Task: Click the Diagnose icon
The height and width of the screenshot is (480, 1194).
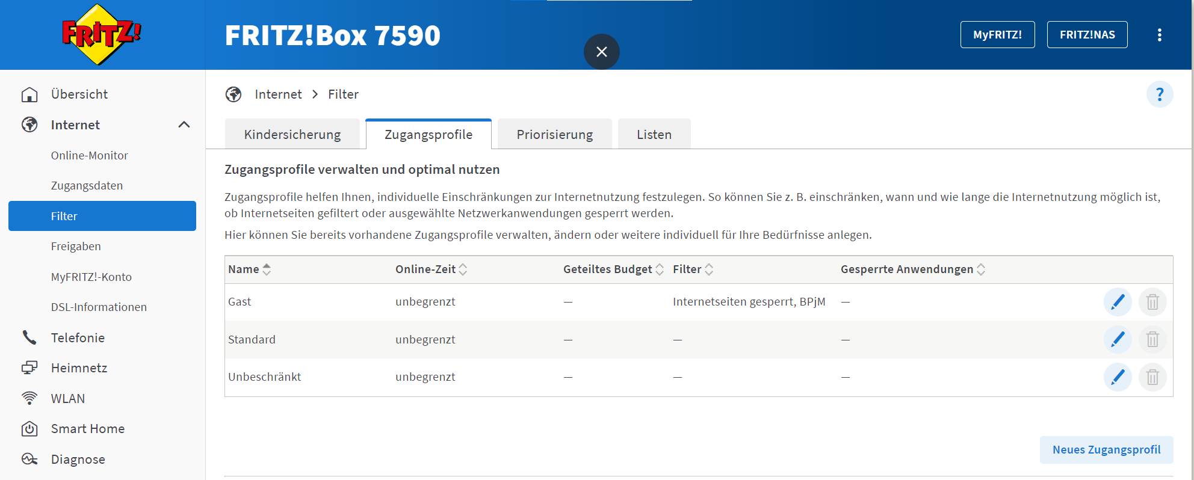Action: click(29, 459)
